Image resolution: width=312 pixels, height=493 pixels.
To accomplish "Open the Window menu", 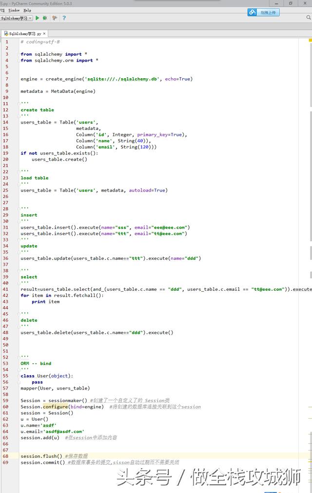I will 14,10.
